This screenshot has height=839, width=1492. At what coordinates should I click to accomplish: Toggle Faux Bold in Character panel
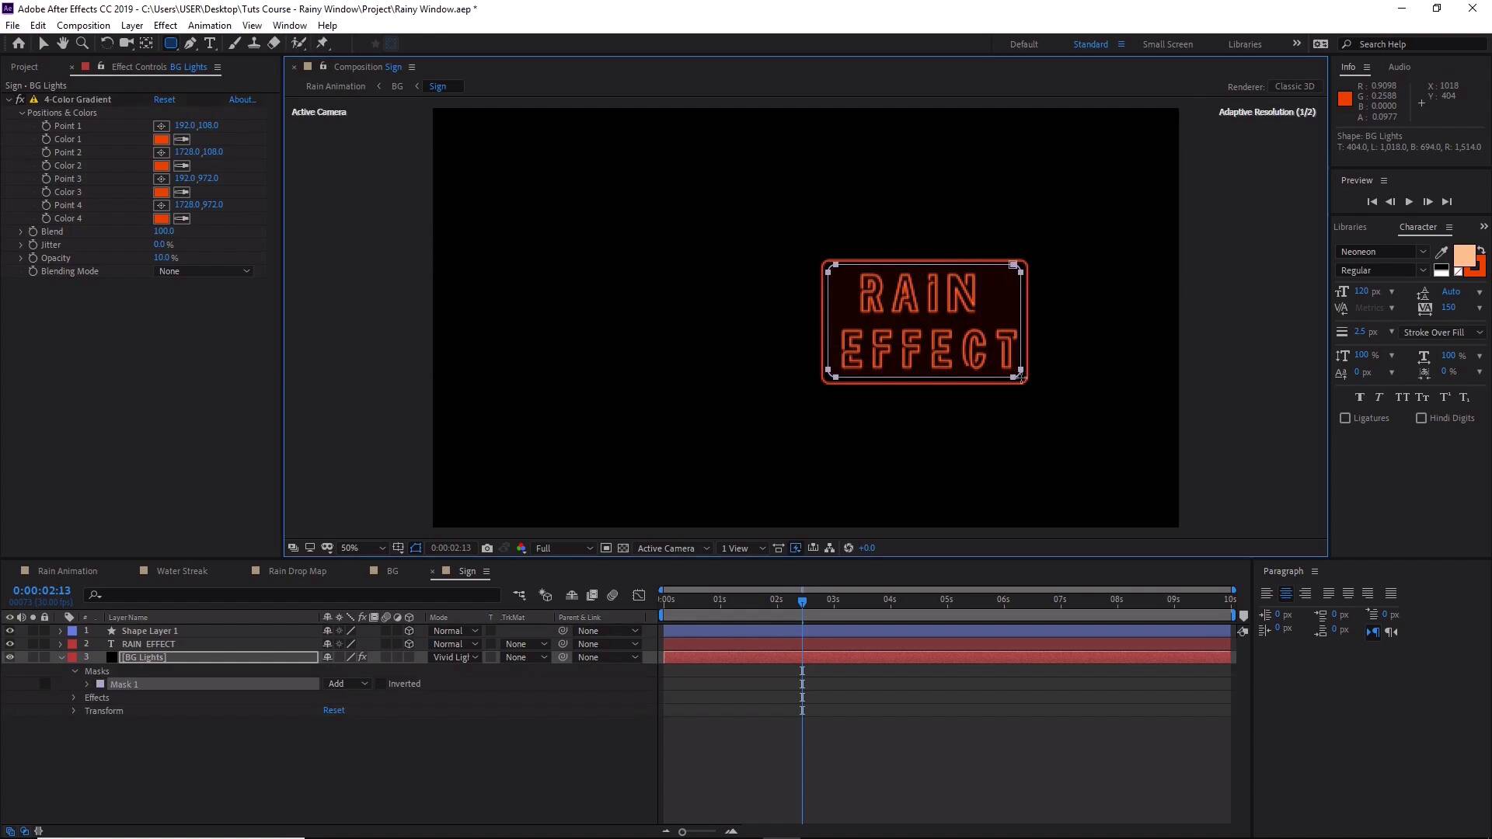tap(1359, 397)
